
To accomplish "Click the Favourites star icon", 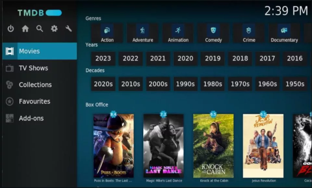I will click(x=9, y=101).
